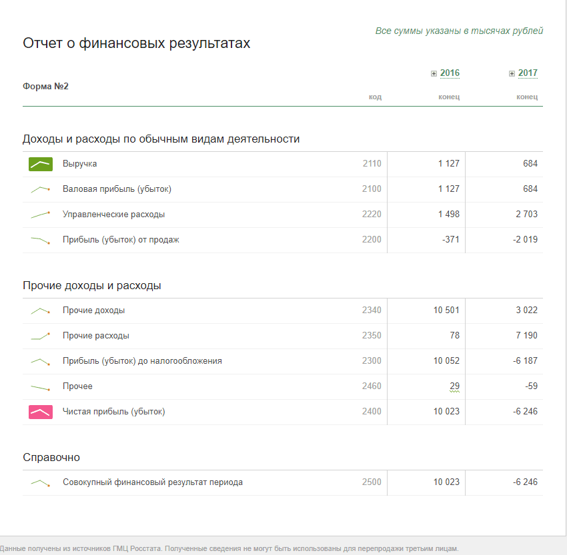Click the Управленческие расходы row label

(x=113, y=215)
